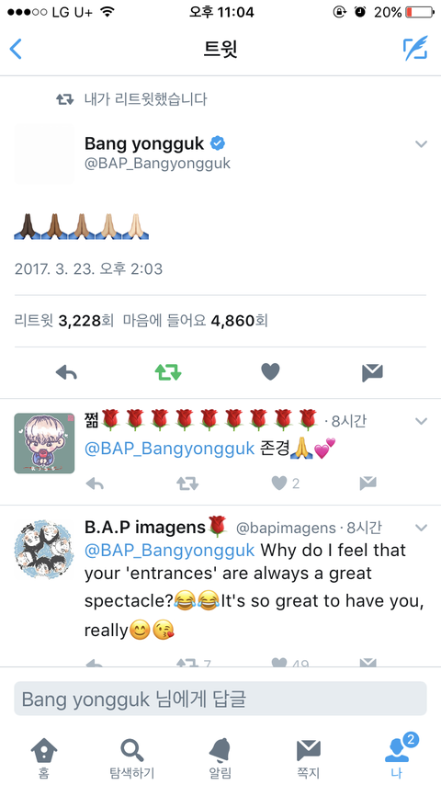View the 리트윗 3,228회 retweet count list
Image resolution: width=441 pixels, height=785 pixels.
pyautogui.click(x=64, y=321)
